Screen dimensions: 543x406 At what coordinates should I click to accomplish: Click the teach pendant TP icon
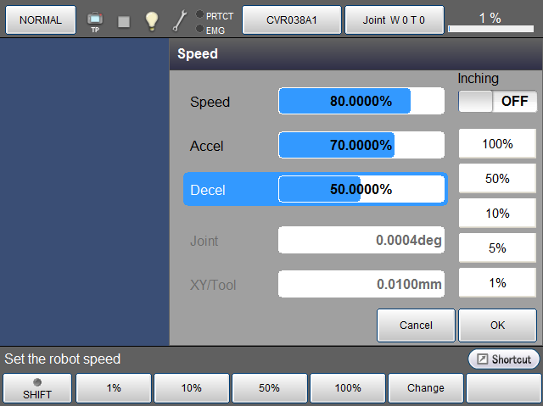click(94, 20)
